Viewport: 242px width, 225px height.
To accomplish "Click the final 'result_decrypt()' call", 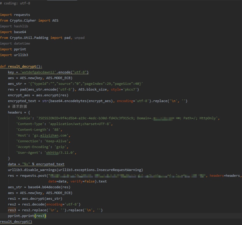I will point(16,222).
